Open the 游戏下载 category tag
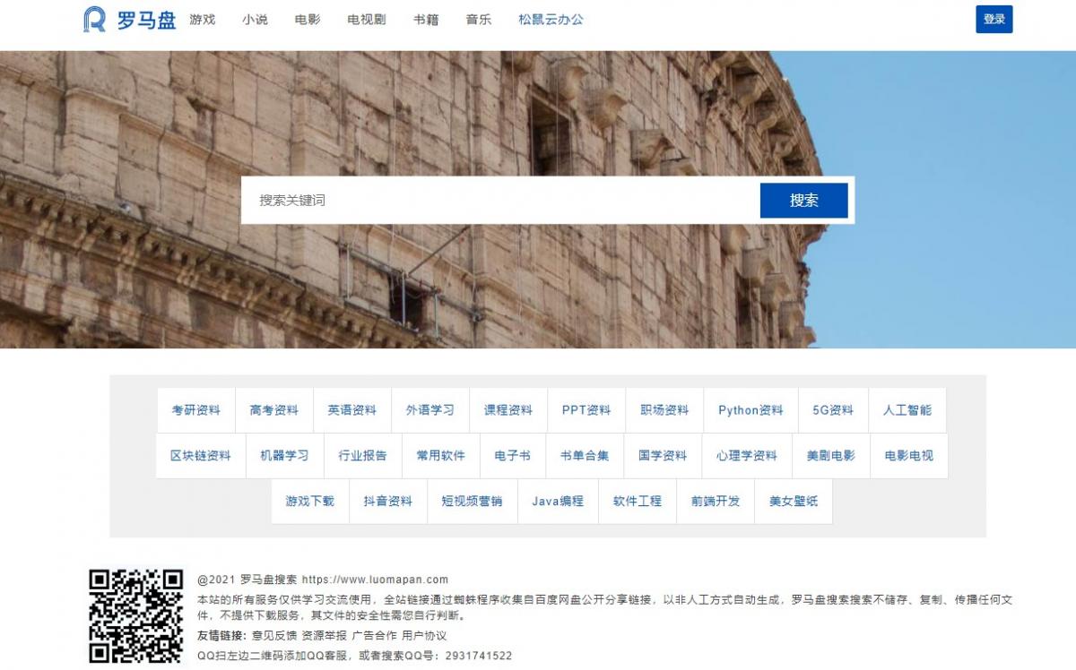Viewport: 1076px width, 670px height. click(x=310, y=502)
